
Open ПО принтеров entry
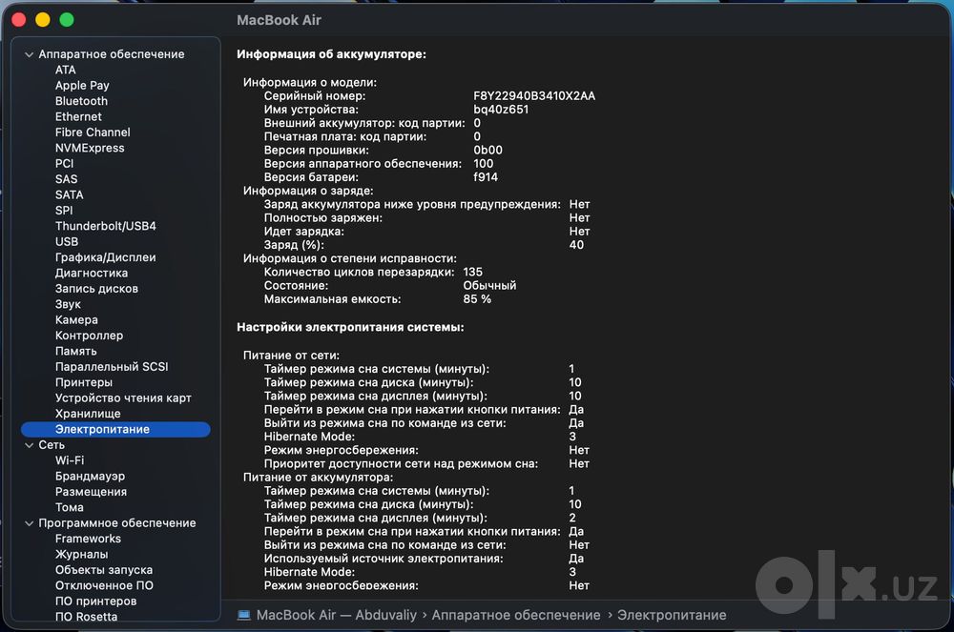(96, 601)
